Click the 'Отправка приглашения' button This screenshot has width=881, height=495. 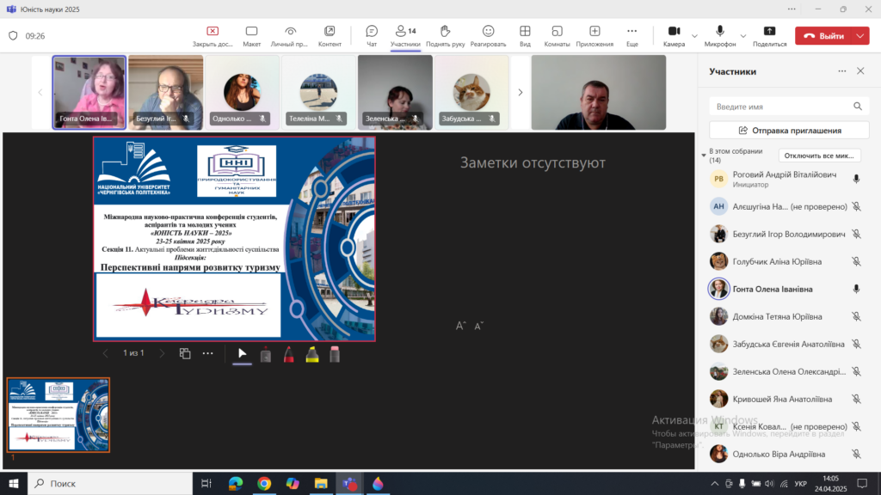click(x=789, y=131)
